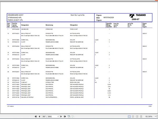Open the page number dropdown arrow

point(58,117)
